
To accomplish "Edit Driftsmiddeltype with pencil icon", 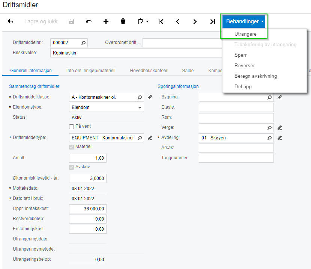I will point(150,138).
